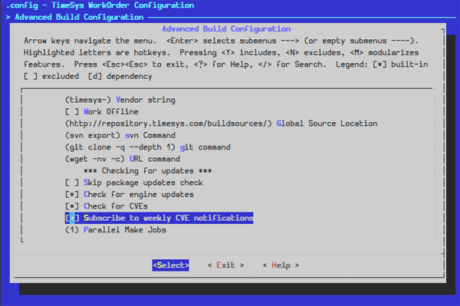Open the Global Source Location entry
Screen dimensions: 460x306
pyautogui.click(x=222, y=123)
